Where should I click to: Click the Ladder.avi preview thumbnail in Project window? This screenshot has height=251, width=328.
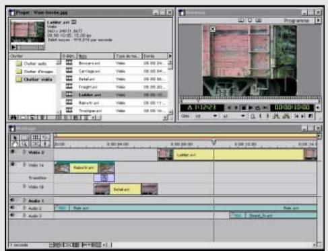click(28, 31)
